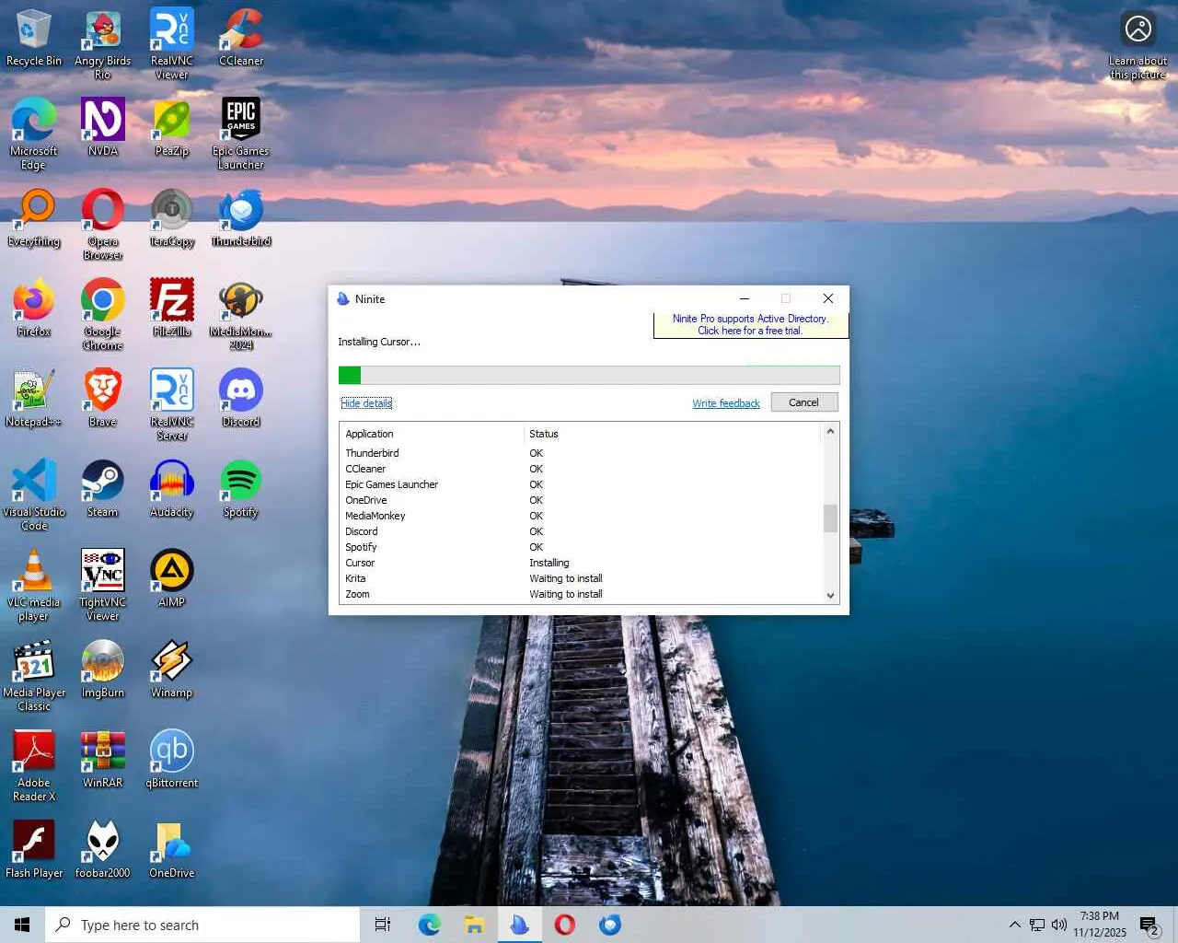The width and height of the screenshot is (1178, 943).
Task: Launch Angry Birds Rio shortcut
Action: tap(103, 44)
